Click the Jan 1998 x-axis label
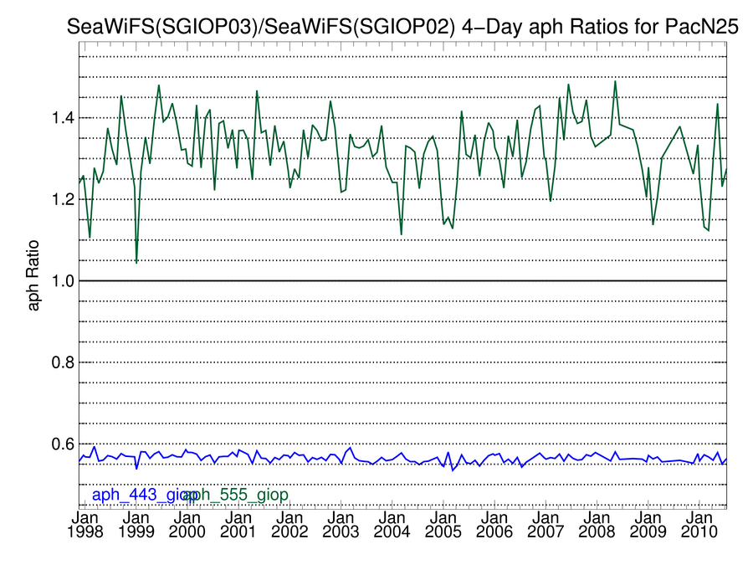The height and width of the screenshot is (565, 753). tap(85, 525)
